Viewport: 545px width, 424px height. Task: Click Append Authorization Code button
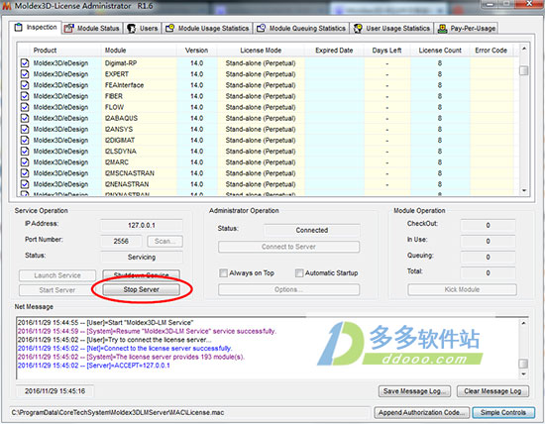422,412
